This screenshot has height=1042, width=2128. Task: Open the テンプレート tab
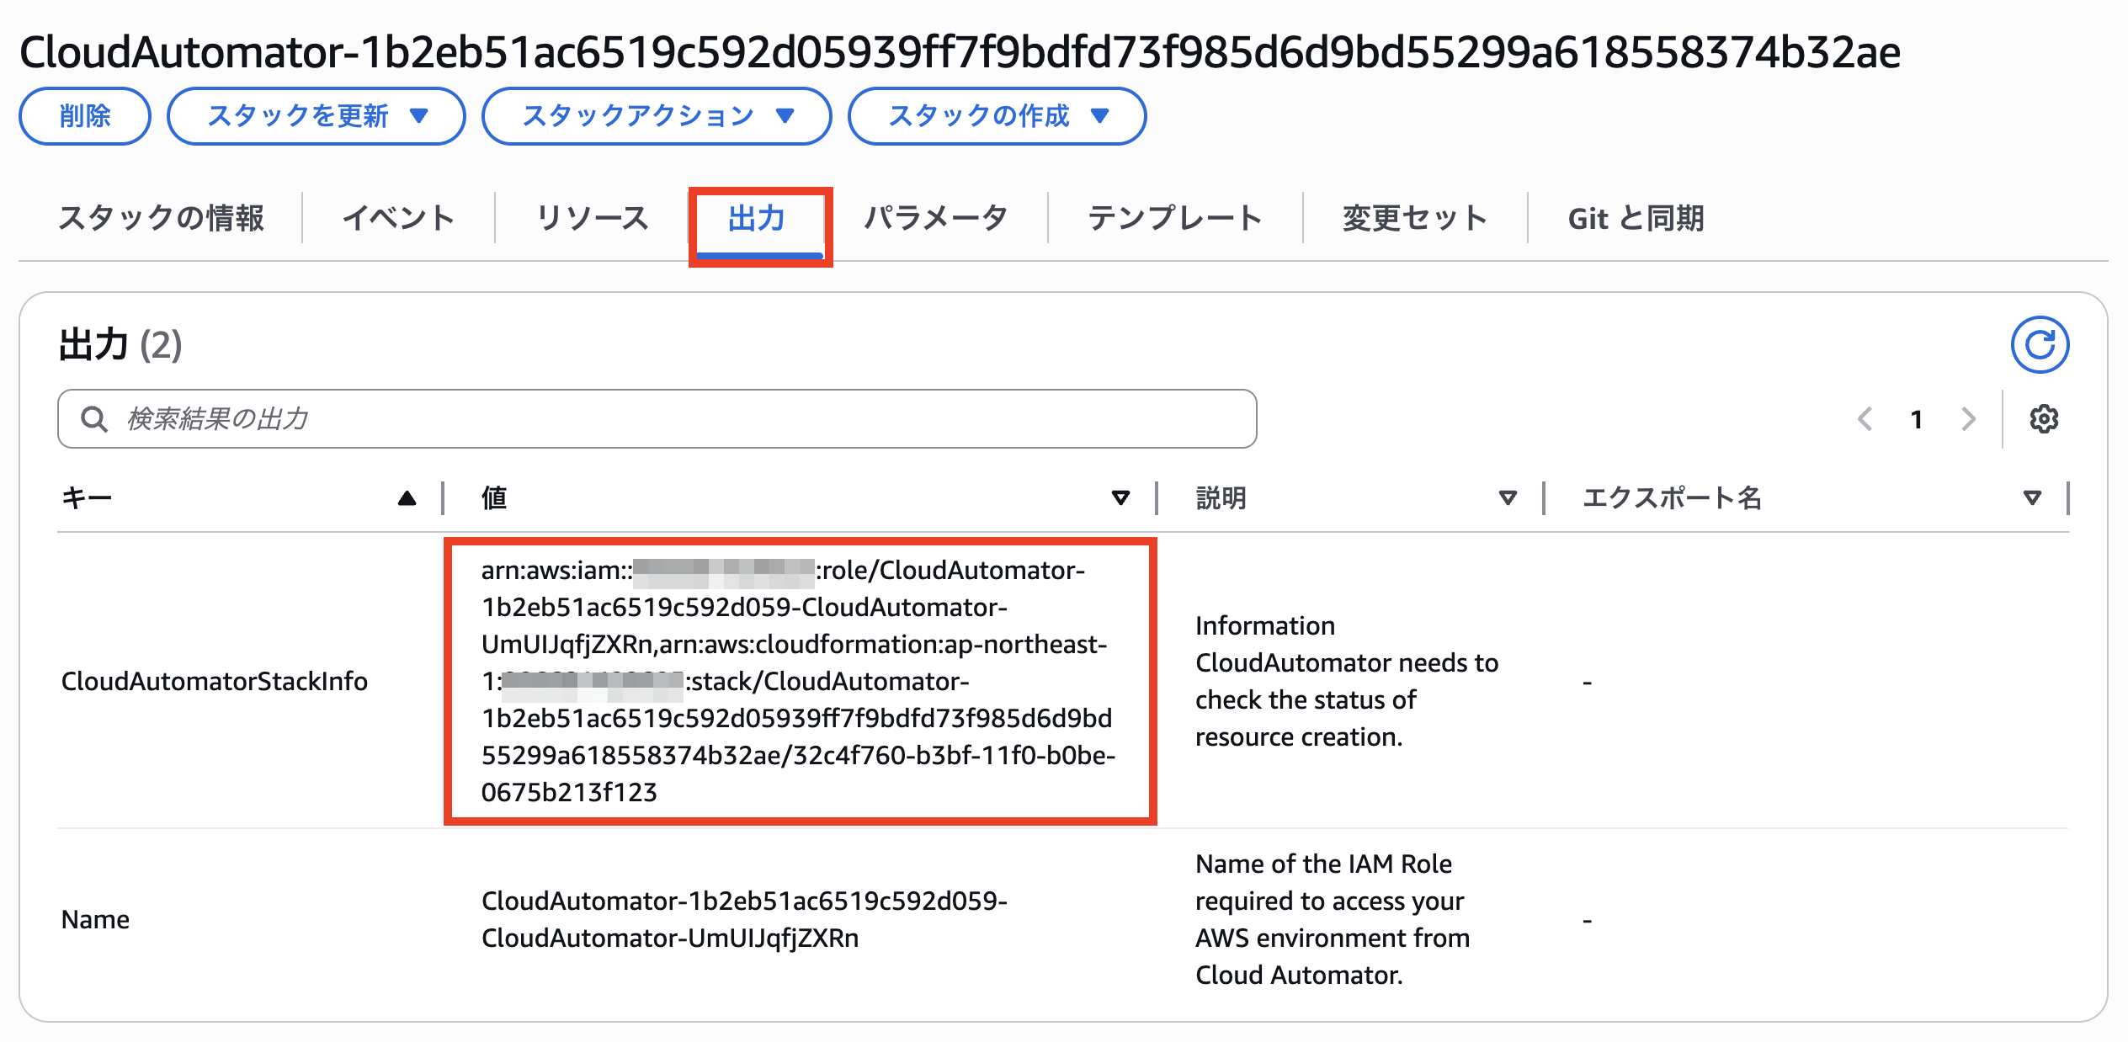[1174, 218]
